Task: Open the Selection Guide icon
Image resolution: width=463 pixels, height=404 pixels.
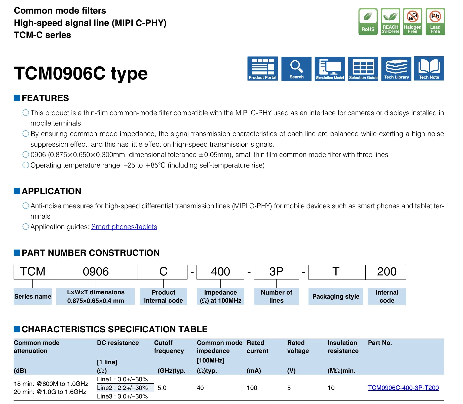Action: point(363,69)
